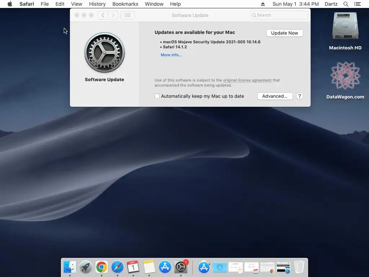Open Macintosh HD drive on desktop
This screenshot has height=277, width=369.
click(345, 31)
